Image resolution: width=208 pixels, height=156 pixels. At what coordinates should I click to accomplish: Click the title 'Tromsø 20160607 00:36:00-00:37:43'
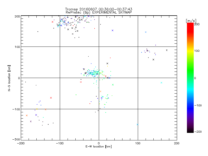[99, 9]
